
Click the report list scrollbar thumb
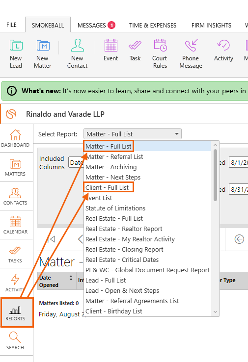215,175
